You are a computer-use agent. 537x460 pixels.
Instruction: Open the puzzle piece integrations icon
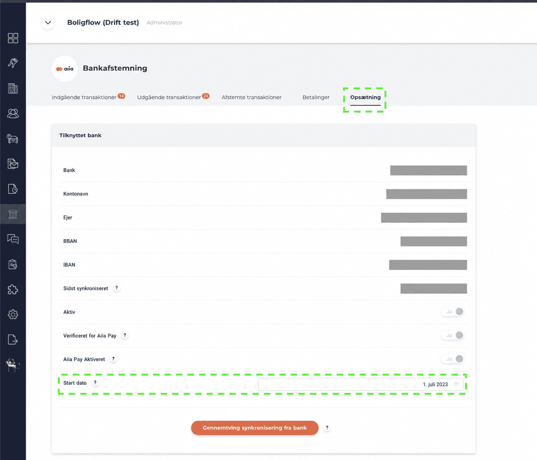coord(13,289)
